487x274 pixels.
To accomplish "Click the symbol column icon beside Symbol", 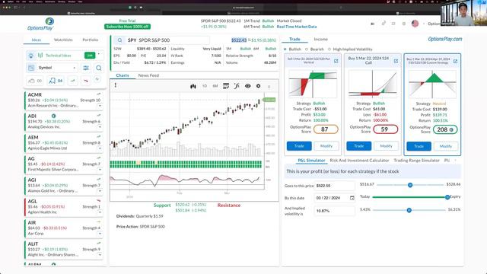I will coord(31,68).
